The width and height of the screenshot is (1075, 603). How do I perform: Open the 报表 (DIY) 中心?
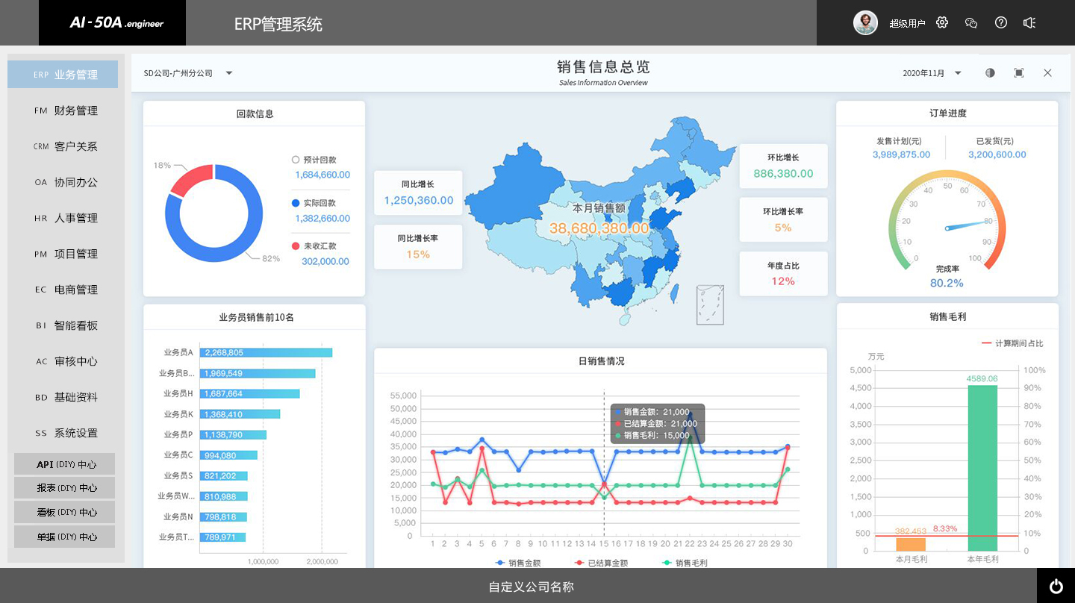tap(64, 487)
